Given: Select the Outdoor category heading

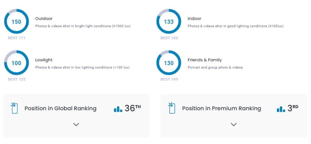Looking at the screenshot, I should click(x=44, y=19).
